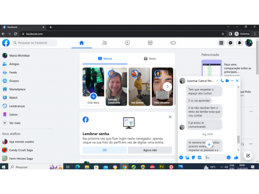259x194 pixels.
Task: Open the Facebook apps grid menu
Action: click(221, 43)
